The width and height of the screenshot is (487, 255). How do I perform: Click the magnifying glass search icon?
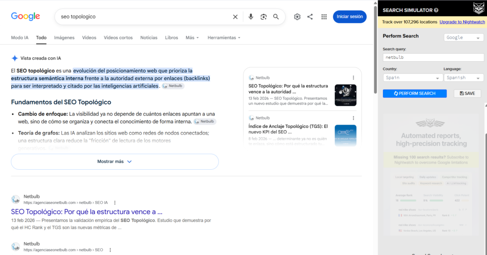276,17
